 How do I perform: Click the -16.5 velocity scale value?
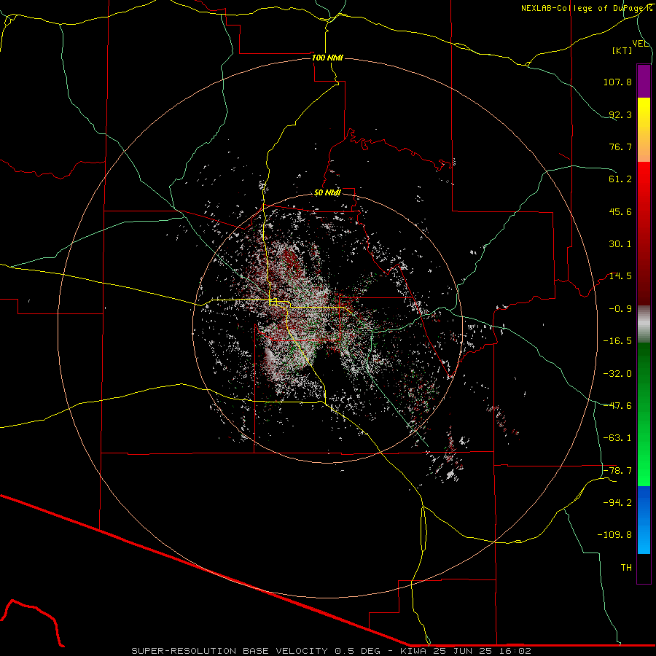(617, 341)
